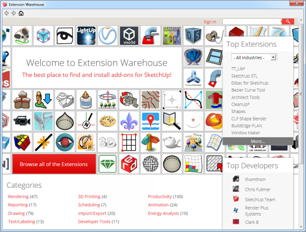Open the Text/Labeling category
Image resolution: width=306 pixels, height=232 pixels.
click(x=21, y=221)
